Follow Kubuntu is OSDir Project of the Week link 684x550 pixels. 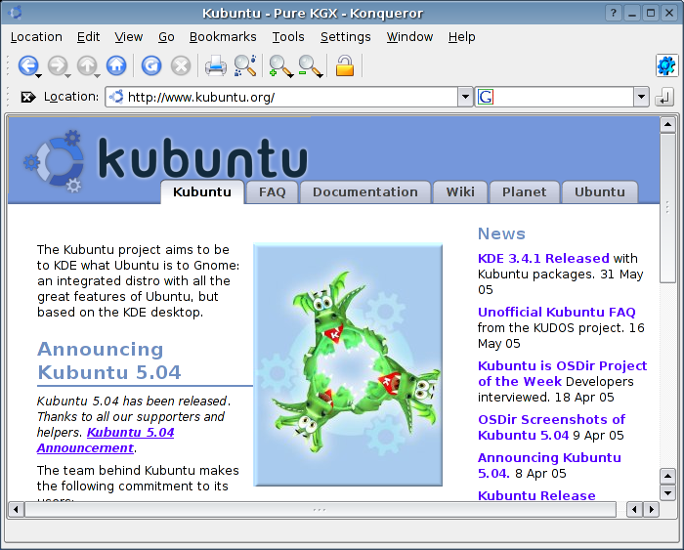(562, 373)
